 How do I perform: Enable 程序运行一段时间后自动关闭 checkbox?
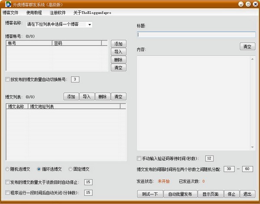(x=7, y=192)
